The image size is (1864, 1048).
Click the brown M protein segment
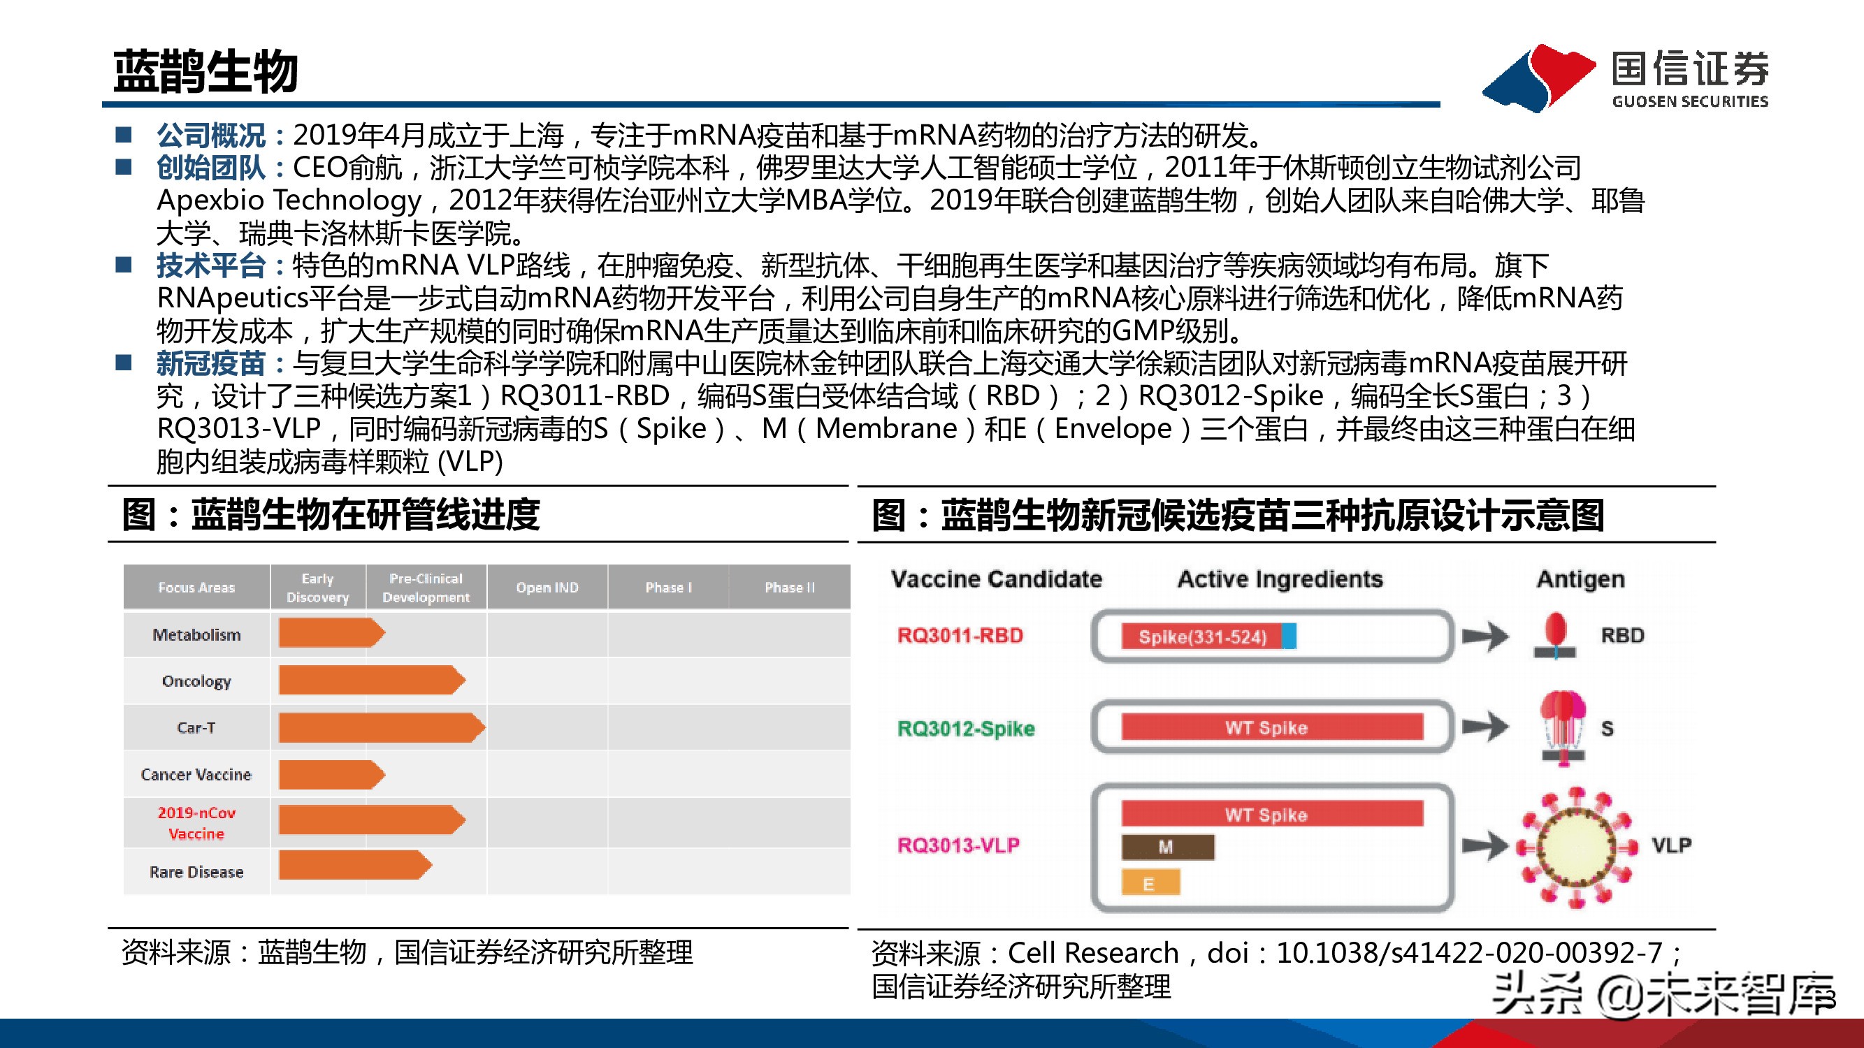[x=1168, y=847]
